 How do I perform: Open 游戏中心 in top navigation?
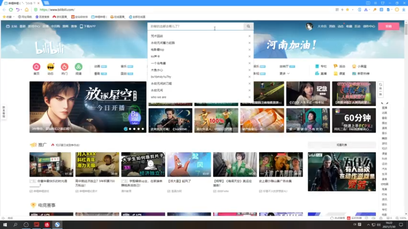tap(34, 26)
